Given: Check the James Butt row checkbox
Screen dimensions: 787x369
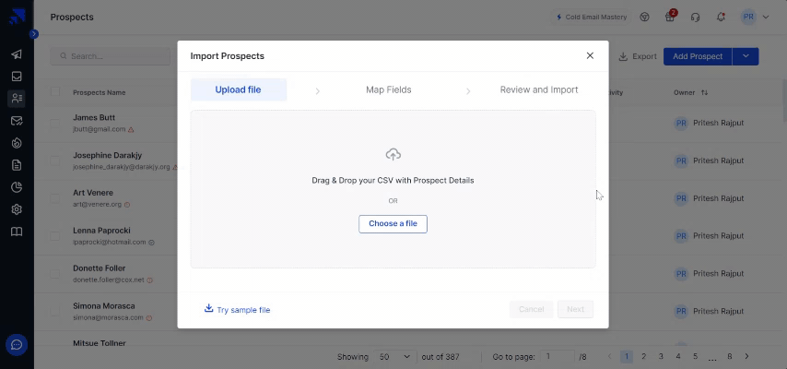Looking at the screenshot, I should click(55, 123).
